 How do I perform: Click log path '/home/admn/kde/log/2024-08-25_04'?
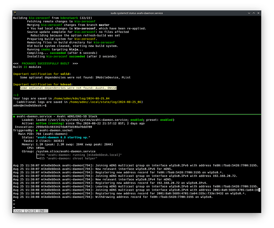click(x=82, y=98)
